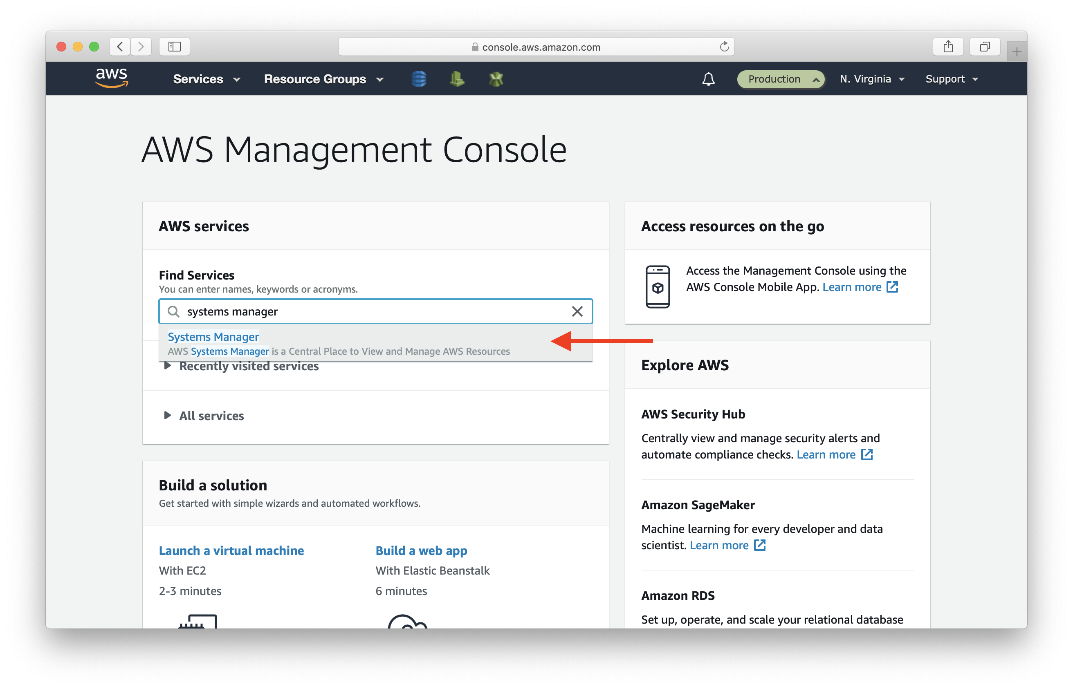Viewport: 1073px width, 689px height.
Task: Open a new tab with plus button
Action: click(x=1017, y=52)
